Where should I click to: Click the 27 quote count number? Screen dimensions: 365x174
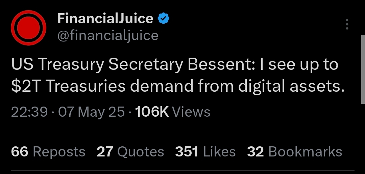tap(105, 152)
